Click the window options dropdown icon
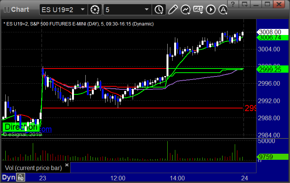Viewport: 290px width, 183px height. click(x=245, y=4)
